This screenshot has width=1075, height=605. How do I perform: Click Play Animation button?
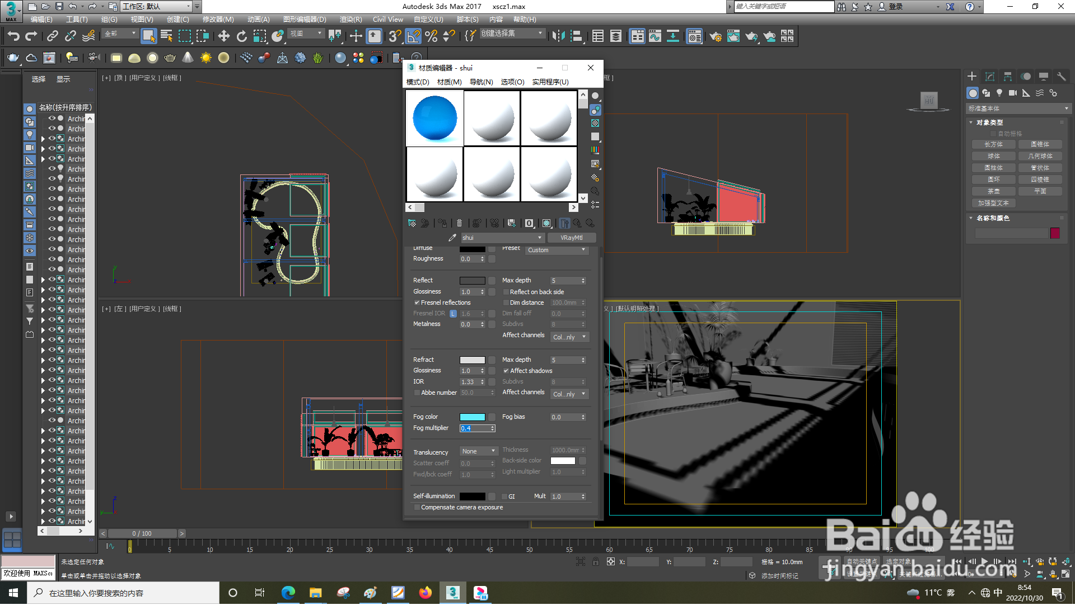pyautogui.click(x=984, y=561)
